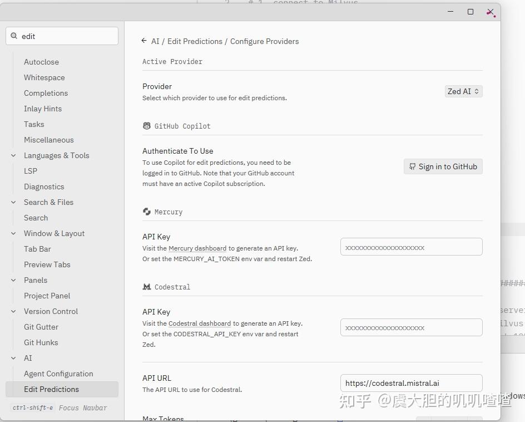Click the Codestral provider logo icon
Viewport: 525px width, 422px height.
tap(147, 287)
